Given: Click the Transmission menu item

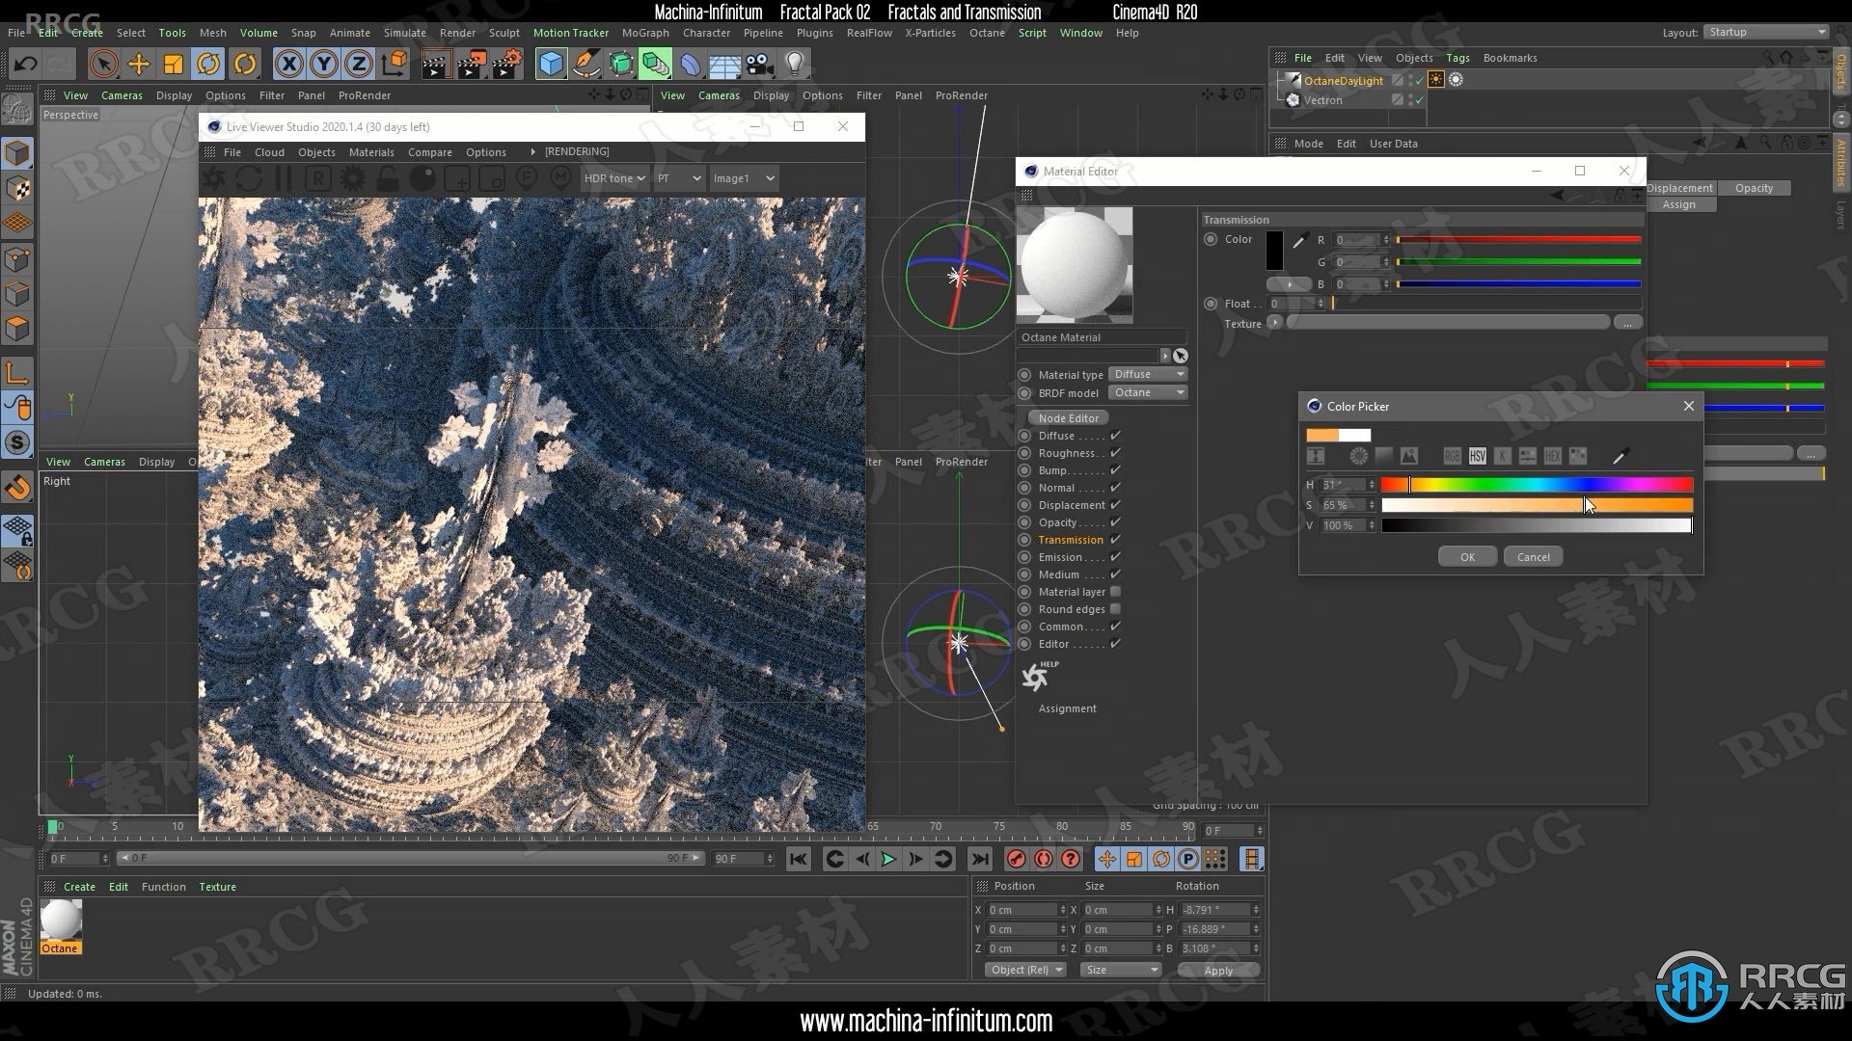Looking at the screenshot, I should click(1070, 539).
